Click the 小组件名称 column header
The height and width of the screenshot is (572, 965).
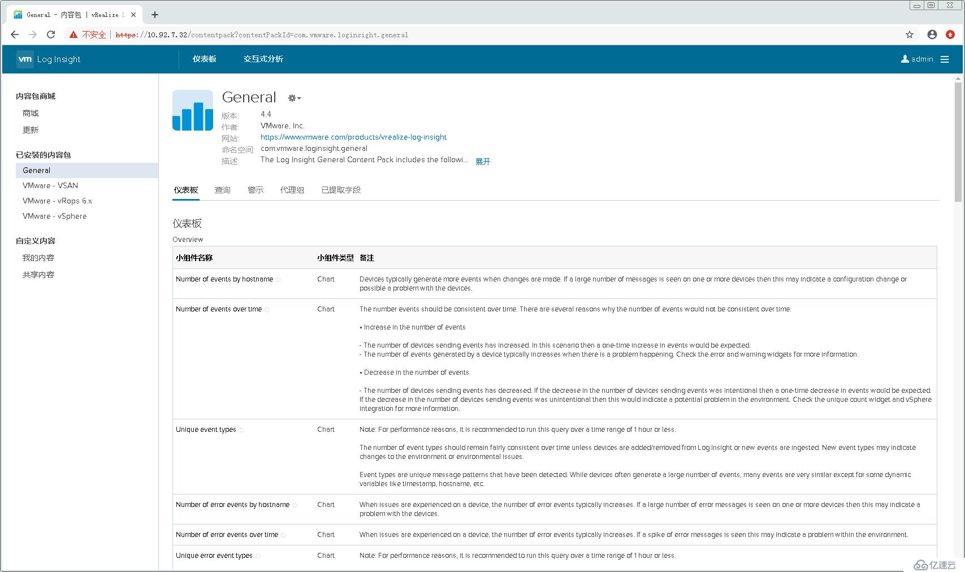click(x=194, y=258)
